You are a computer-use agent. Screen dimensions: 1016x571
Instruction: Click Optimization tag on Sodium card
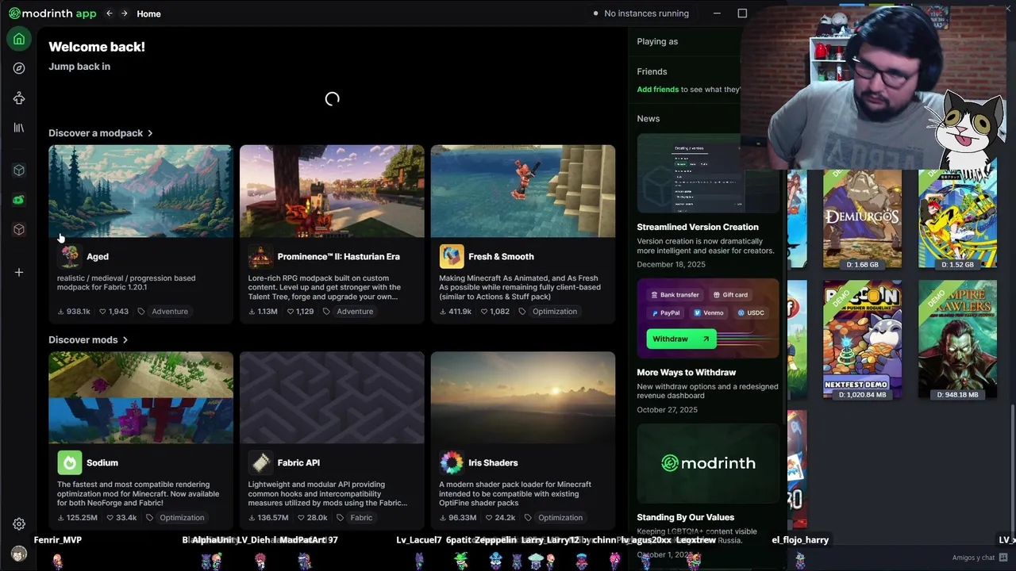[x=182, y=518]
